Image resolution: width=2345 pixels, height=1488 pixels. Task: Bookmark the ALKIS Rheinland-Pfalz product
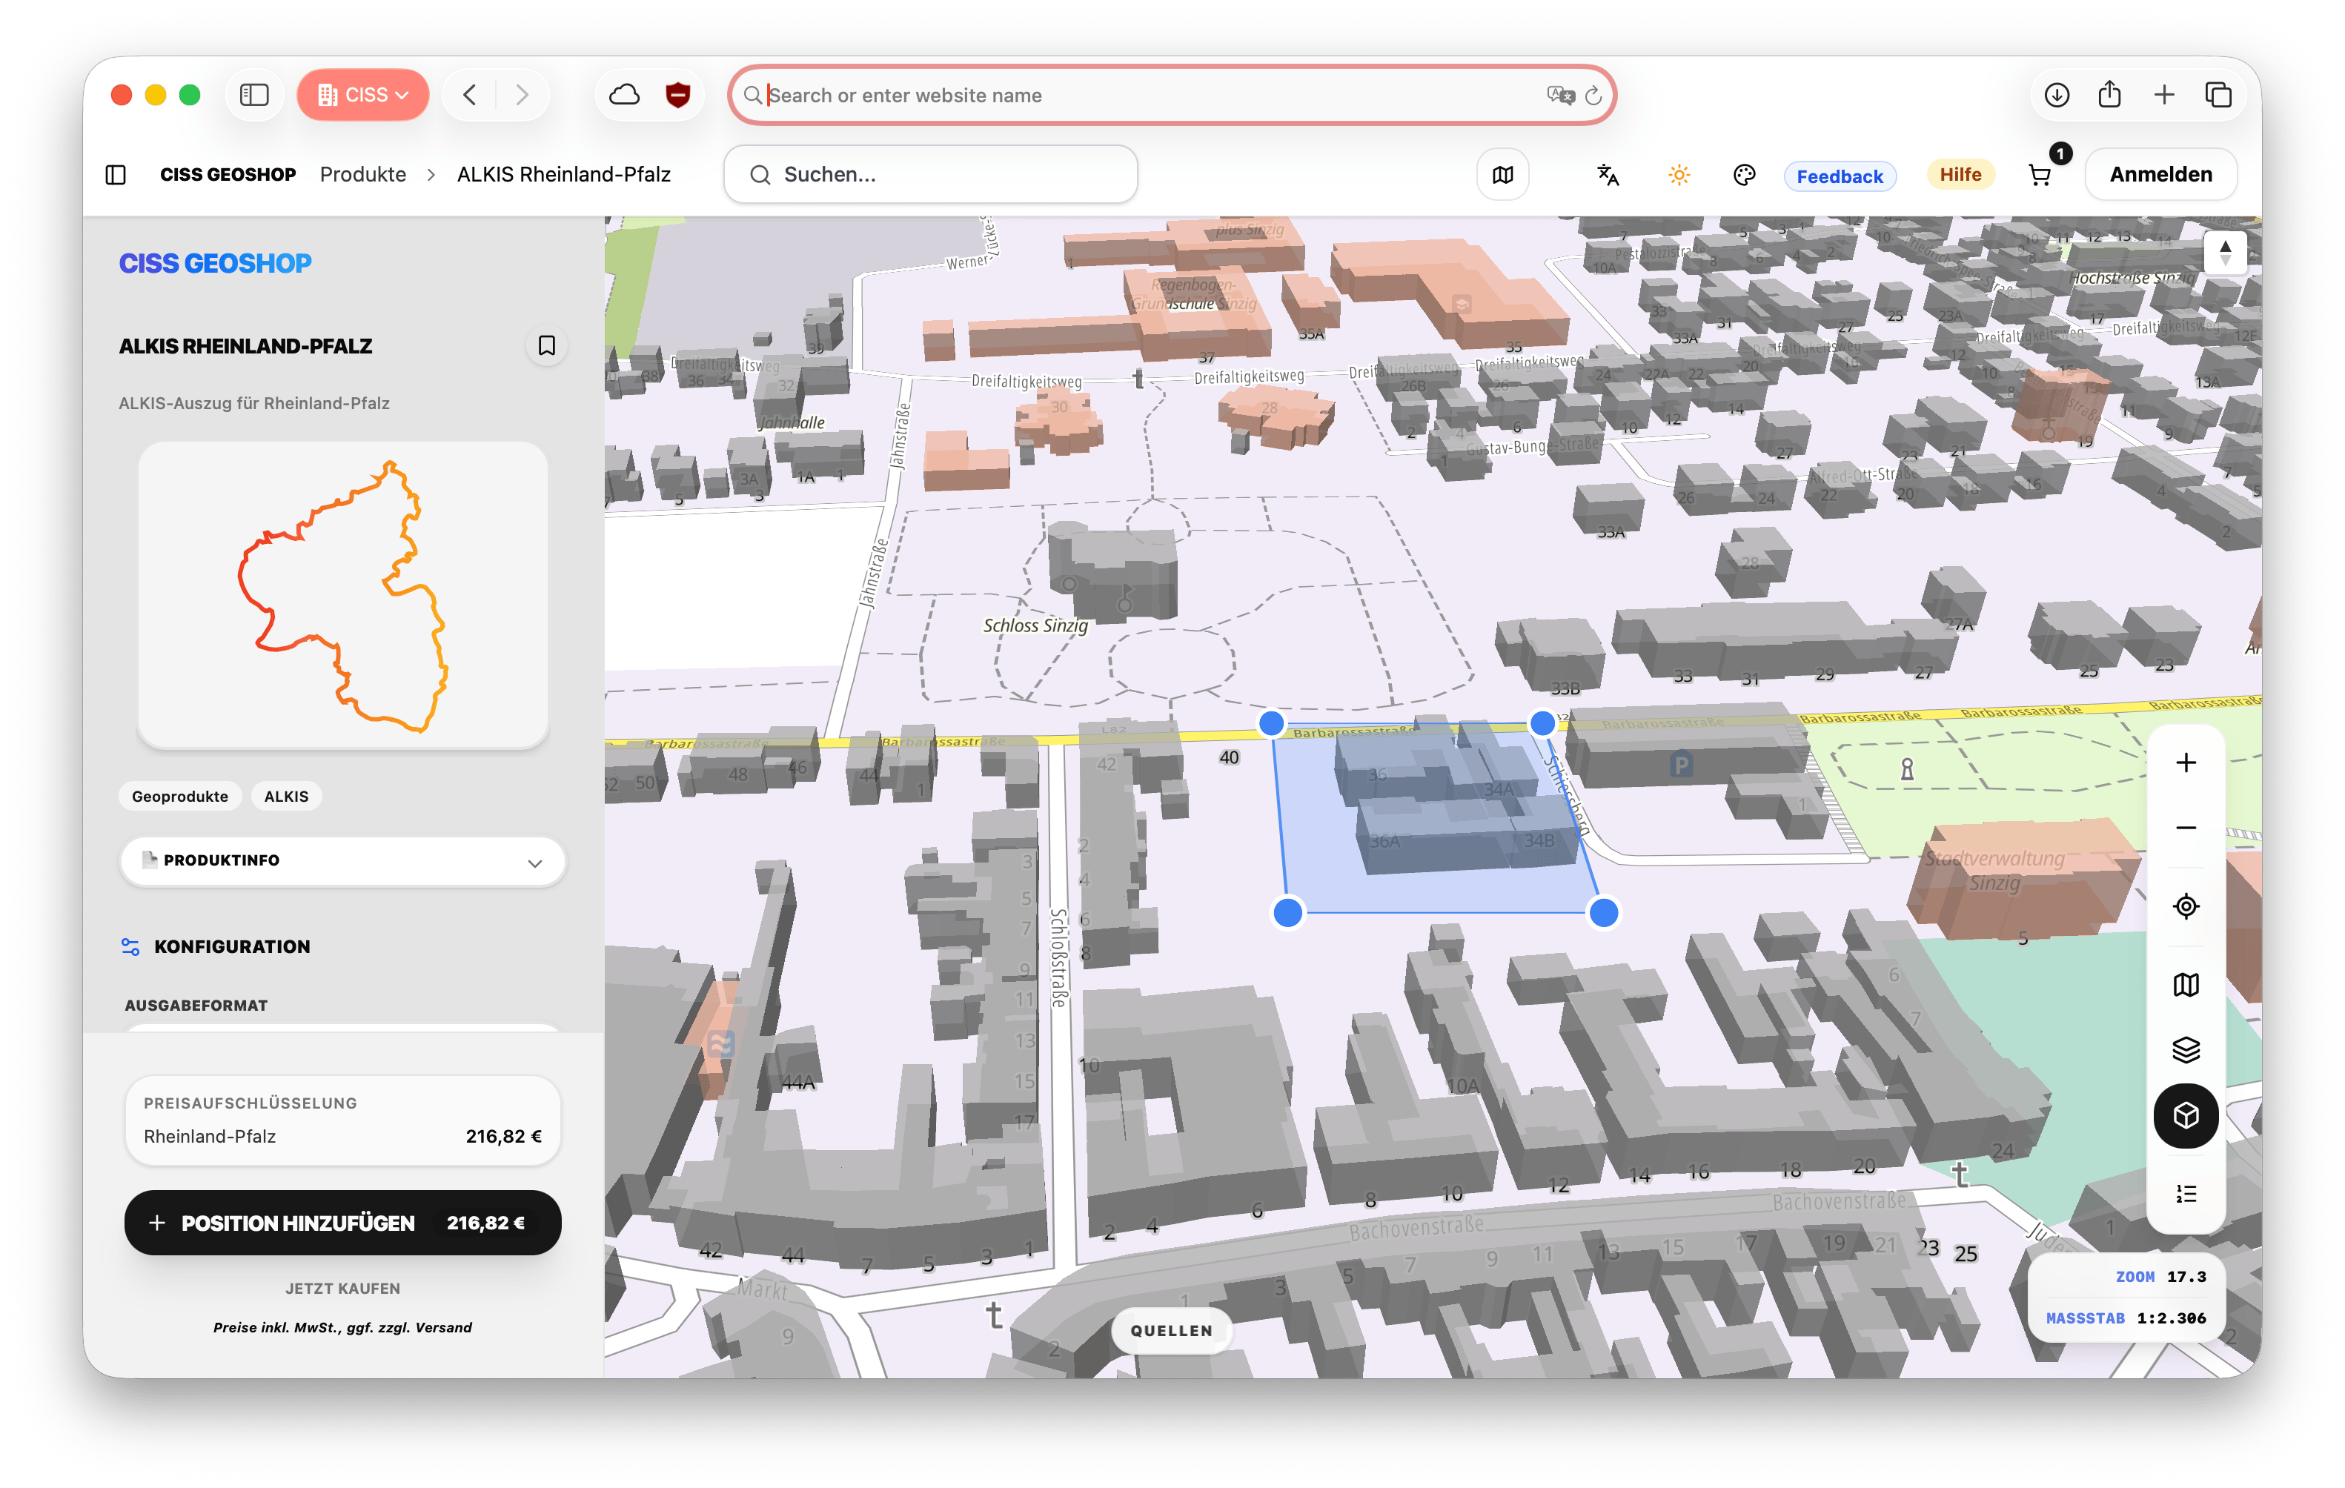coord(546,346)
